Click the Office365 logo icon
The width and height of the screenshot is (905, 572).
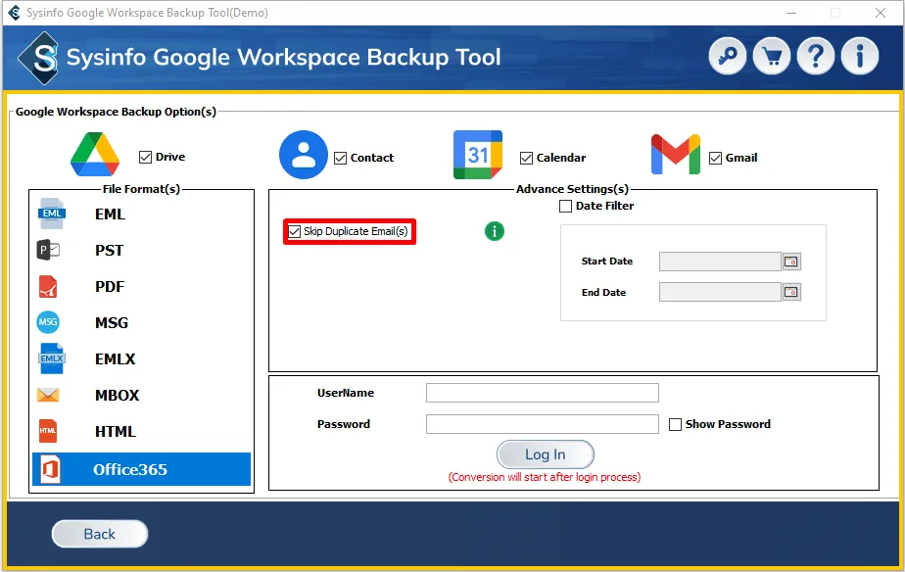tap(50, 469)
